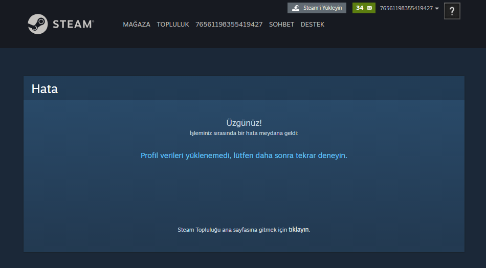Open the TOPLULUK community menu
Image resolution: width=486 pixels, height=268 pixels.
[172, 25]
